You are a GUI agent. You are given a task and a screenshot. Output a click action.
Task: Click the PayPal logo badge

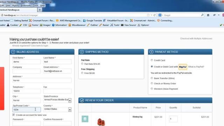point(183,67)
